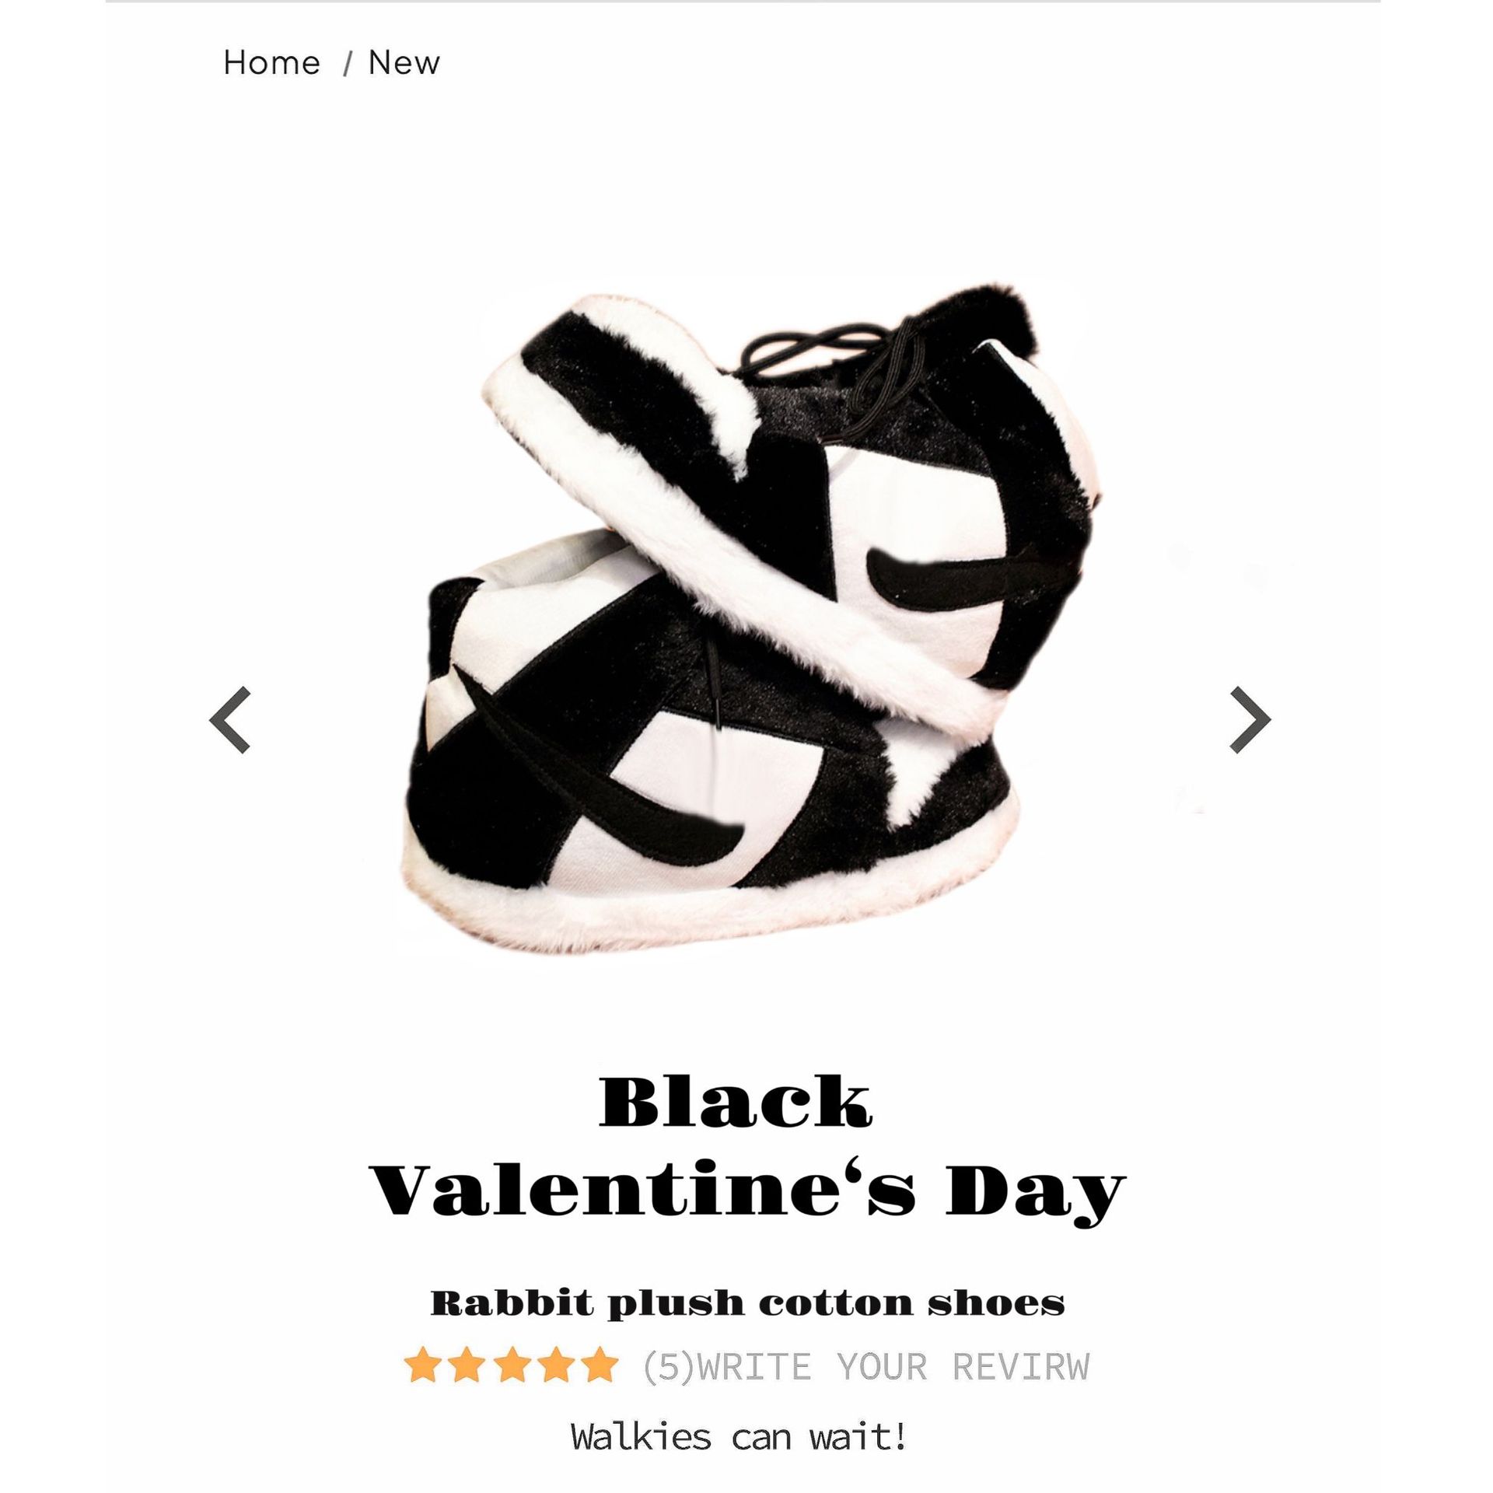Screen dimensions: 1493x1493
Task: Open the (5) review count
Action: point(668,1366)
